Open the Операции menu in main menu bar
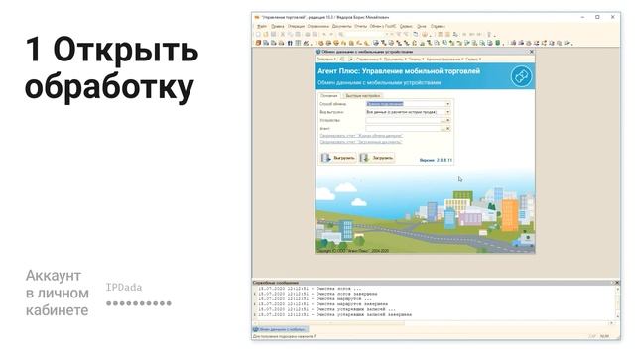The image size is (635, 357). [x=296, y=26]
